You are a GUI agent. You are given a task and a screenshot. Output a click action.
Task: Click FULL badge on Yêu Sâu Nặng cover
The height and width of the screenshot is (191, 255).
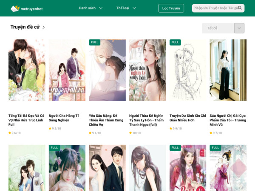pyautogui.click(x=94, y=42)
